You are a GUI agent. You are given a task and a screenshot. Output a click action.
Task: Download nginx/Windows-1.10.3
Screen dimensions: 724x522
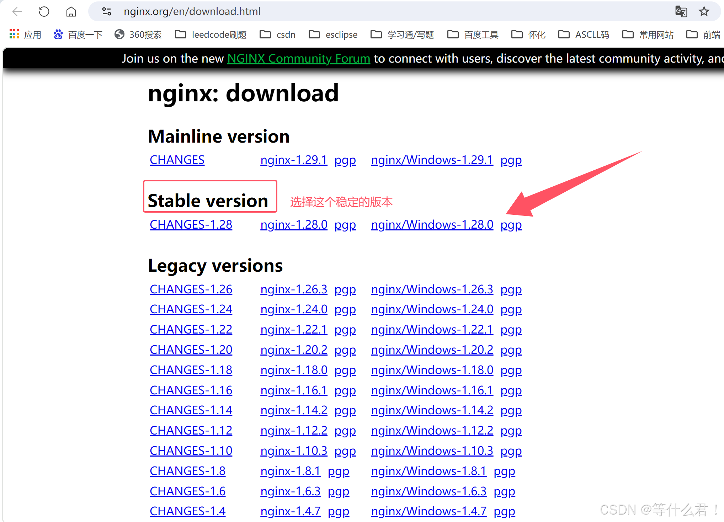[x=432, y=451]
